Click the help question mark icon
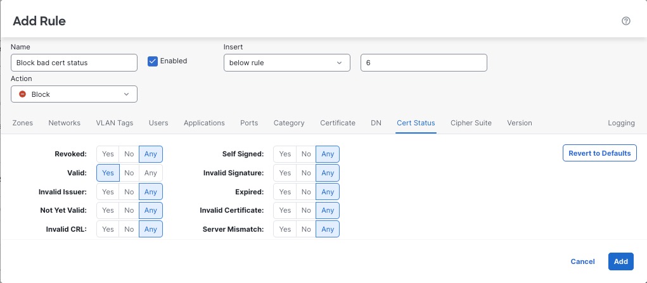This screenshot has height=283, width=647. (x=626, y=21)
